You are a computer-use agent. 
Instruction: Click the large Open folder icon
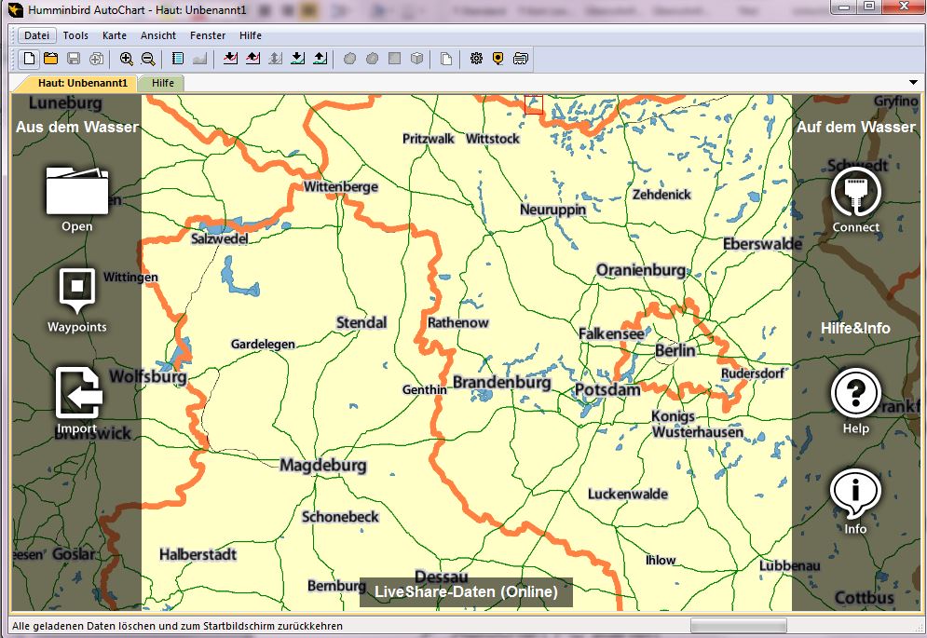click(x=77, y=190)
